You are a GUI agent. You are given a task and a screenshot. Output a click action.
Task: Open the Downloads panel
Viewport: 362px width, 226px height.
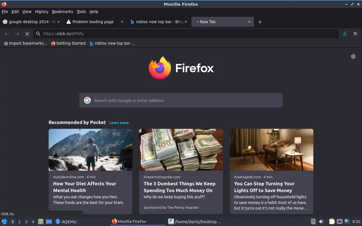[345, 34]
